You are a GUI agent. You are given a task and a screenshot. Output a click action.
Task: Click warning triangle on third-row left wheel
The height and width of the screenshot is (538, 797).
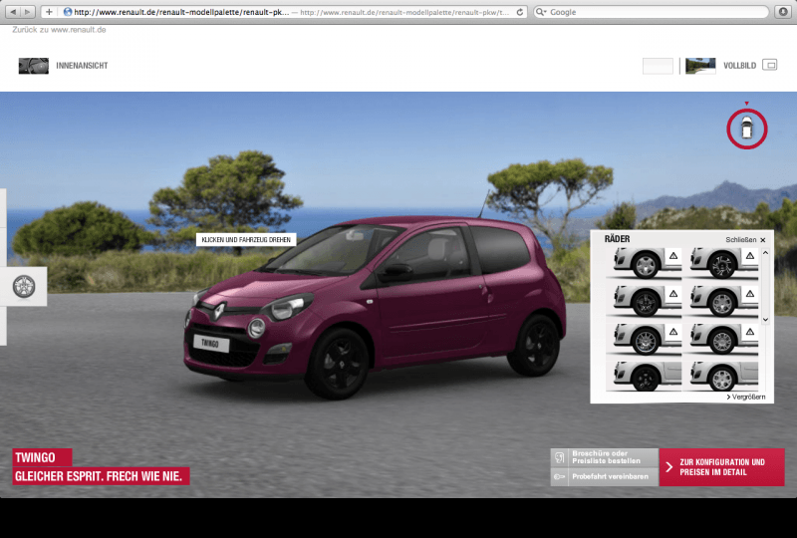click(673, 332)
